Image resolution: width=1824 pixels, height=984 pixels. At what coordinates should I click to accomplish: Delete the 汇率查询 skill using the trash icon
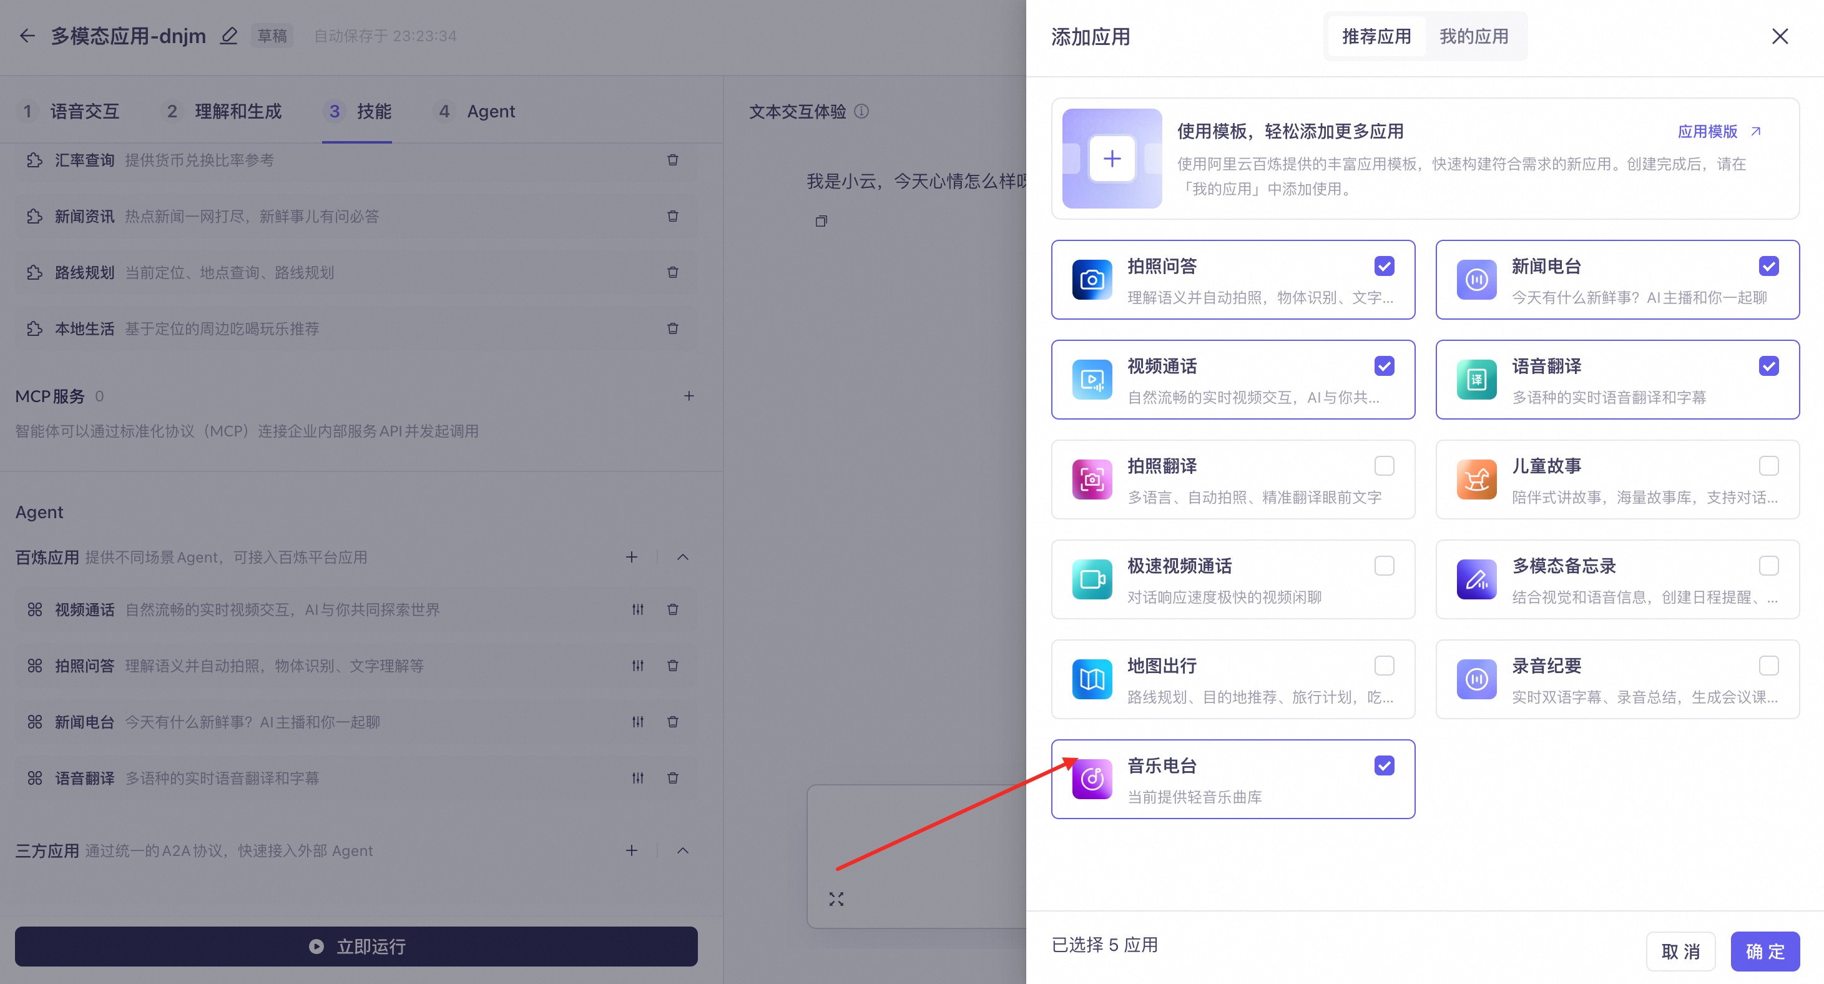(x=673, y=160)
